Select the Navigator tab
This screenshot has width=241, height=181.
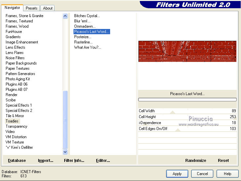point(12,8)
